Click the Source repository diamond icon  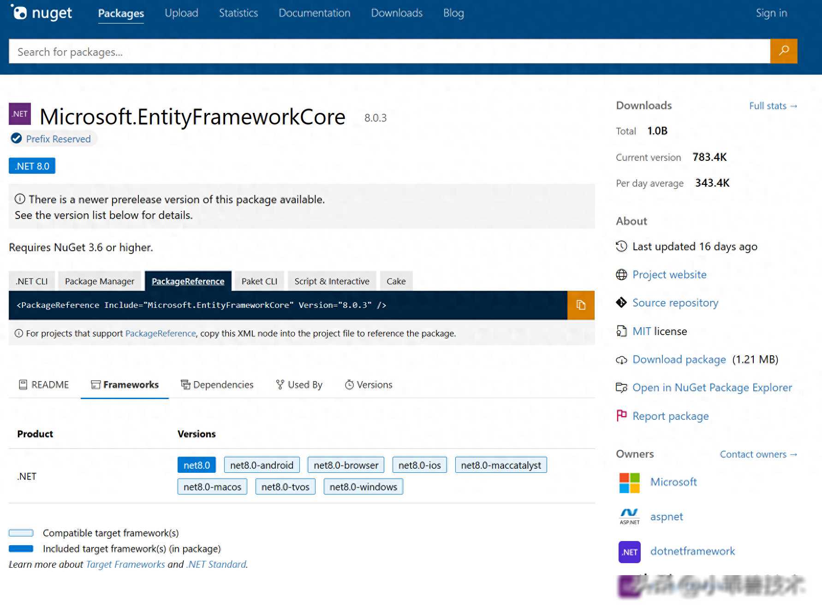[621, 303]
